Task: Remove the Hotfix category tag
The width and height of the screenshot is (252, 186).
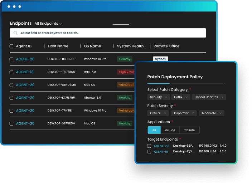Action: [x=186, y=97]
